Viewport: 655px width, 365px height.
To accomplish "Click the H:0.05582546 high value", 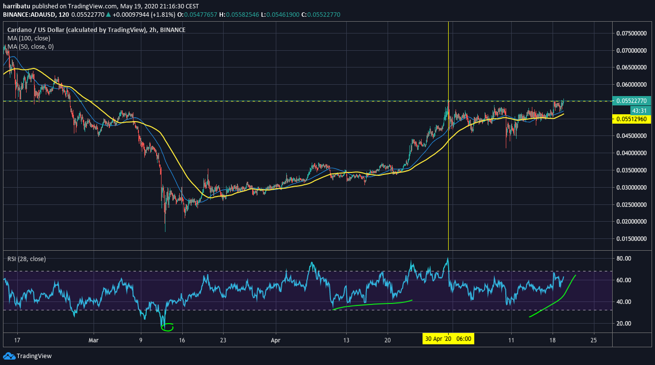I will pyautogui.click(x=239, y=15).
